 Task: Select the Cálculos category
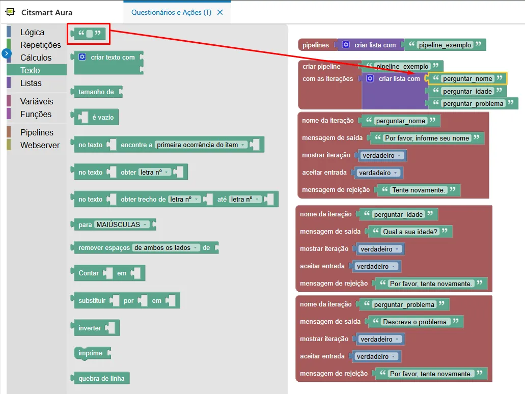tap(36, 58)
